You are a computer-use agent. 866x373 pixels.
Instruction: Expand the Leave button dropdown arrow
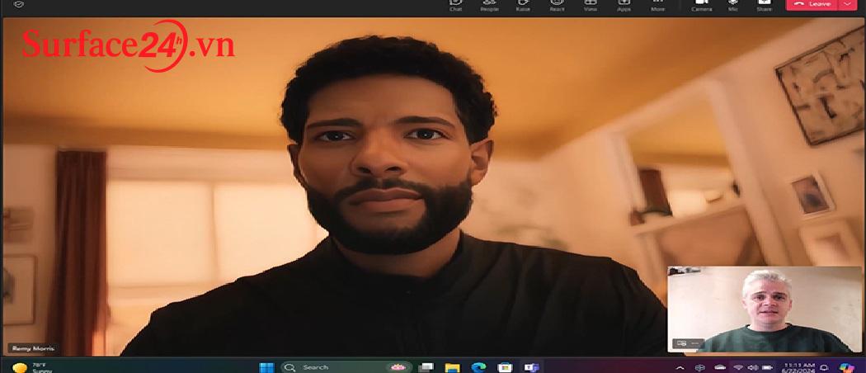pos(849,4)
